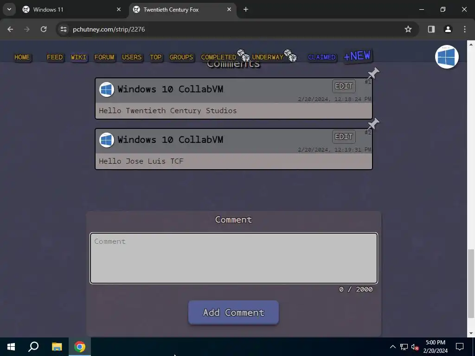Image resolution: width=475 pixels, height=356 pixels.
Task: Roll the dice next to COMPLETED
Action: [x=244, y=56]
